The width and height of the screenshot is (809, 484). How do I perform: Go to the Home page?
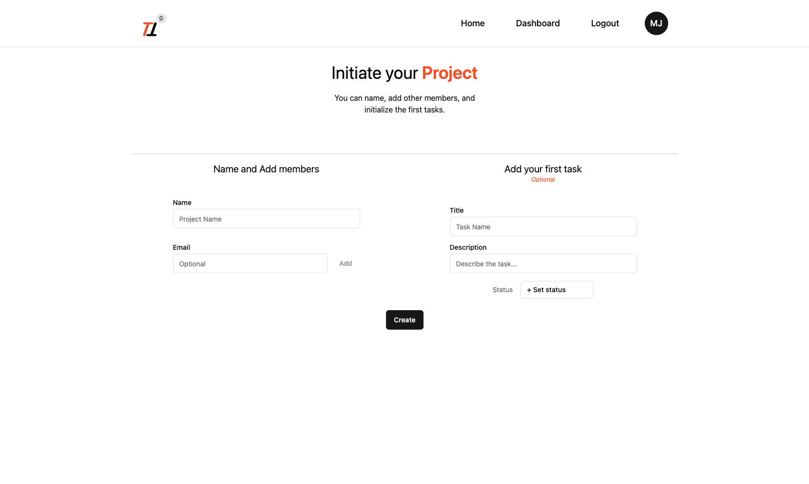click(x=472, y=23)
